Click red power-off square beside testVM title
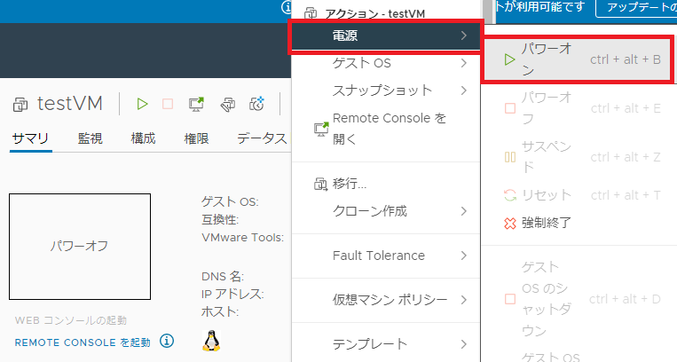Viewport: 677px width, 362px height. point(168,104)
